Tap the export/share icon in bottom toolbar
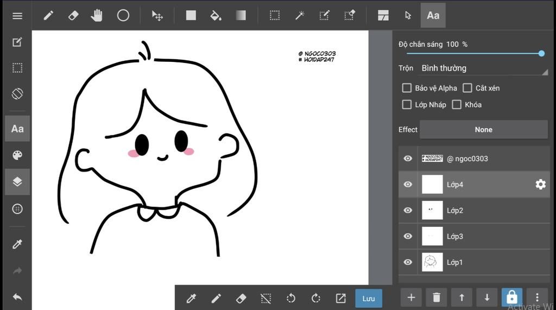 tap(340, 298)
